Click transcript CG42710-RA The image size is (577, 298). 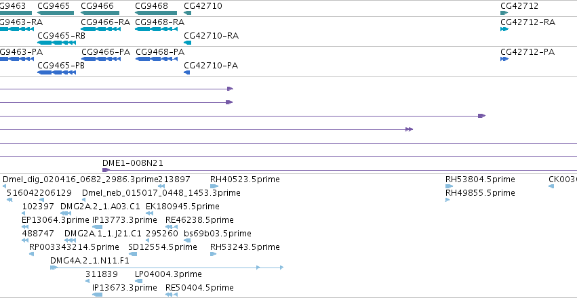coord(187,43)
